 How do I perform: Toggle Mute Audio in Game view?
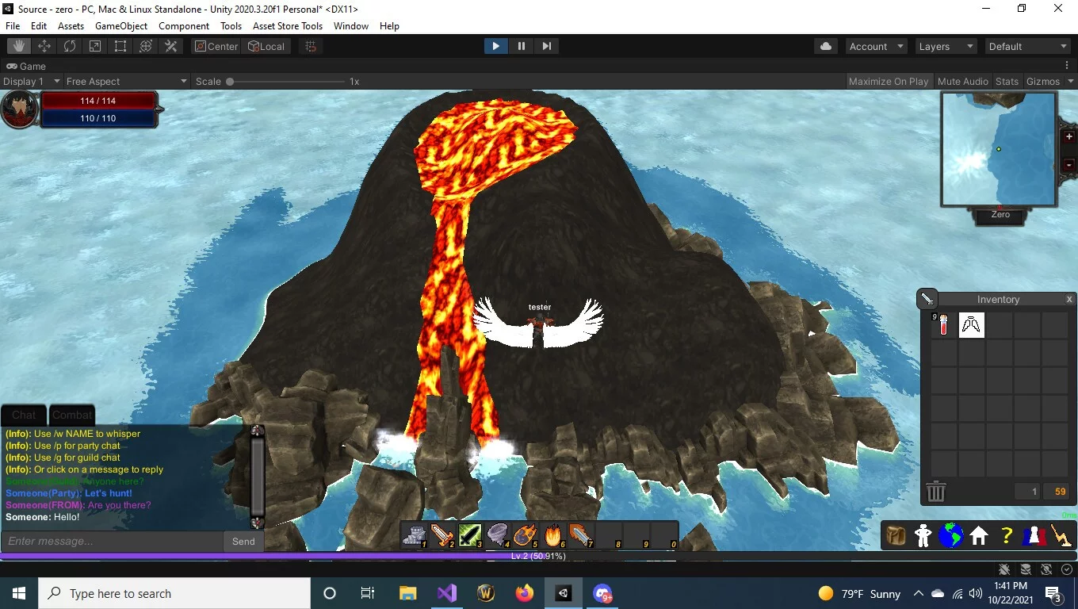(x=962, y=81)
